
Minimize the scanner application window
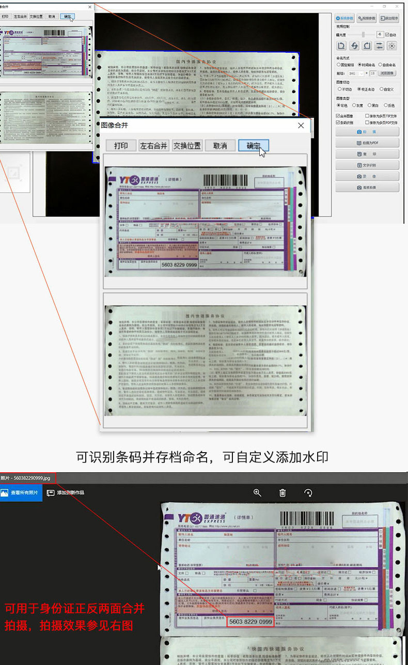tap(372, 6)
